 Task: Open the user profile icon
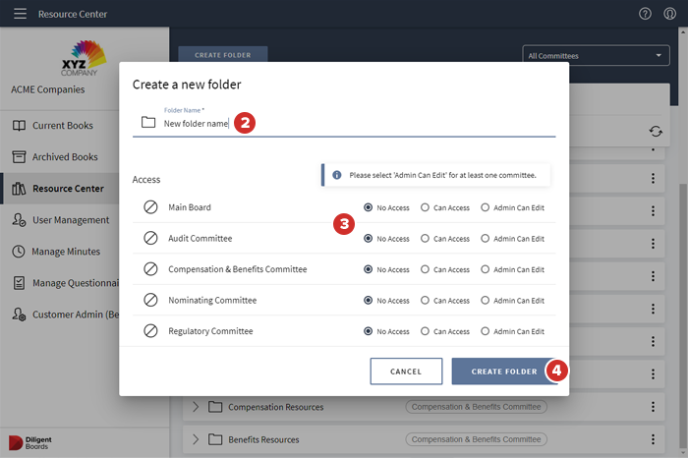coord(670,14)
